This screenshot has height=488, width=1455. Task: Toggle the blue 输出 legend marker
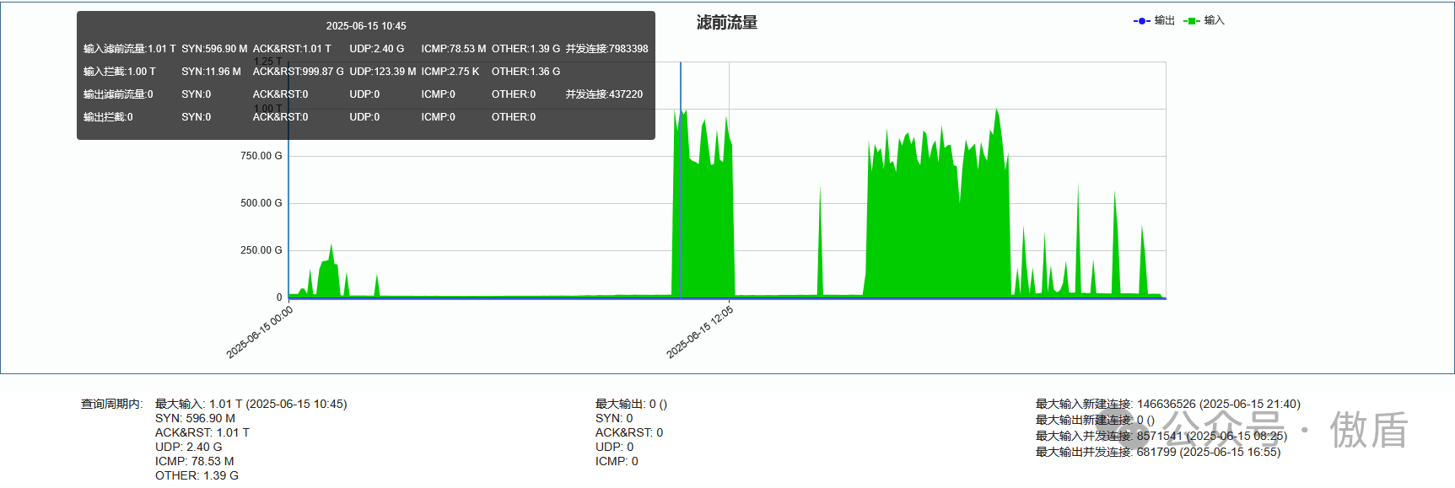tap(1141, 21)
